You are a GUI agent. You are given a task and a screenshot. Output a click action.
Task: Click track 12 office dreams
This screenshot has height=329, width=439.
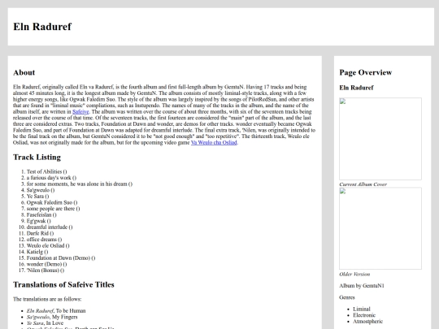click(44, 239)
